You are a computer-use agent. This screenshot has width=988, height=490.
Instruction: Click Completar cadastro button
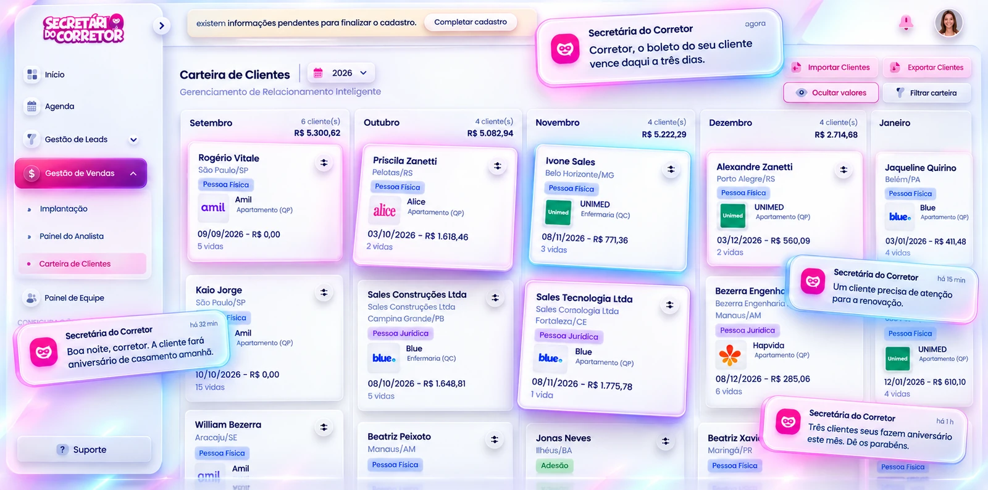point(471,22)
